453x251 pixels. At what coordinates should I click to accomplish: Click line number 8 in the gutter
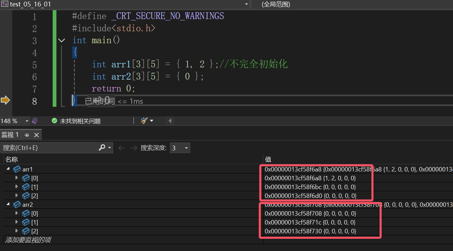pyautogui.click(x=34, y=101)
